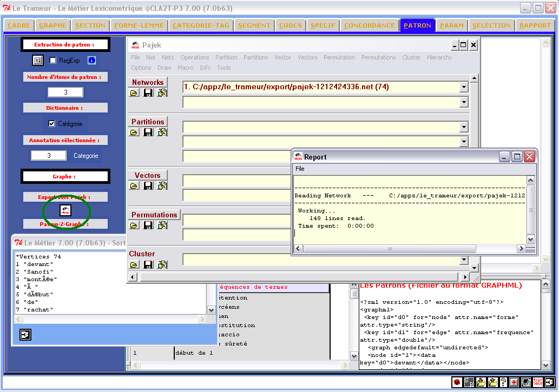Open the COOCS tab
The height and width of the screenshot is (392, 559).
click(290, 25)
